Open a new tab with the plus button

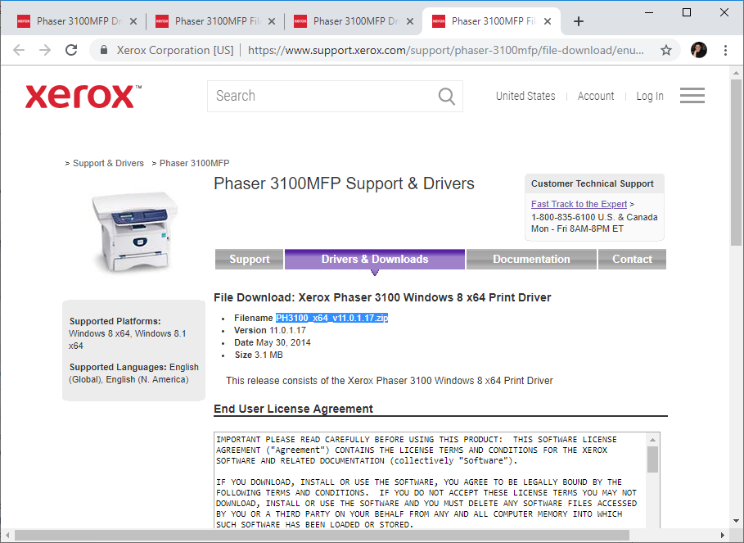[x=579, y=21]
